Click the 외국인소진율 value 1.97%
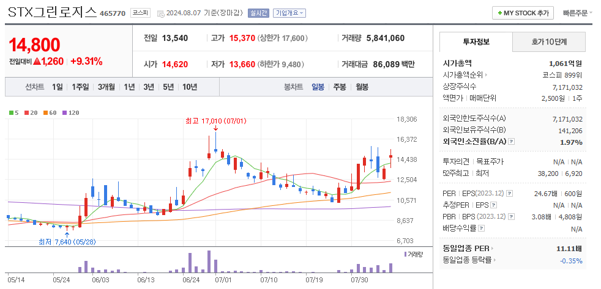 571,142
